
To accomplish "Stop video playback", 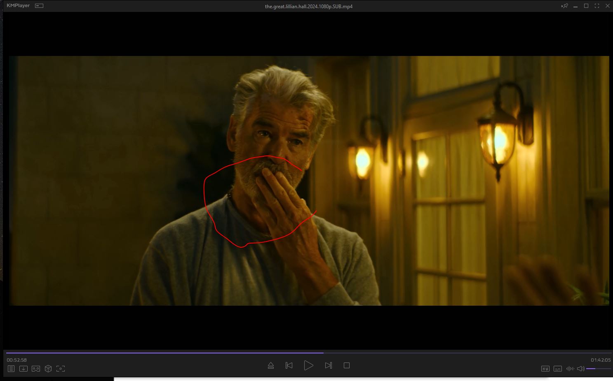I will tap(347, 365).
